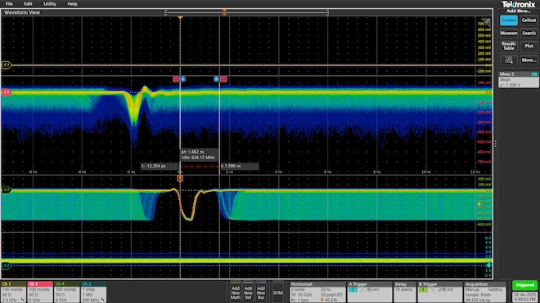This screenshot has width=540, height=303.
Task: Click the t: -12.254 ps cursor readout
Action: (160, 166)
